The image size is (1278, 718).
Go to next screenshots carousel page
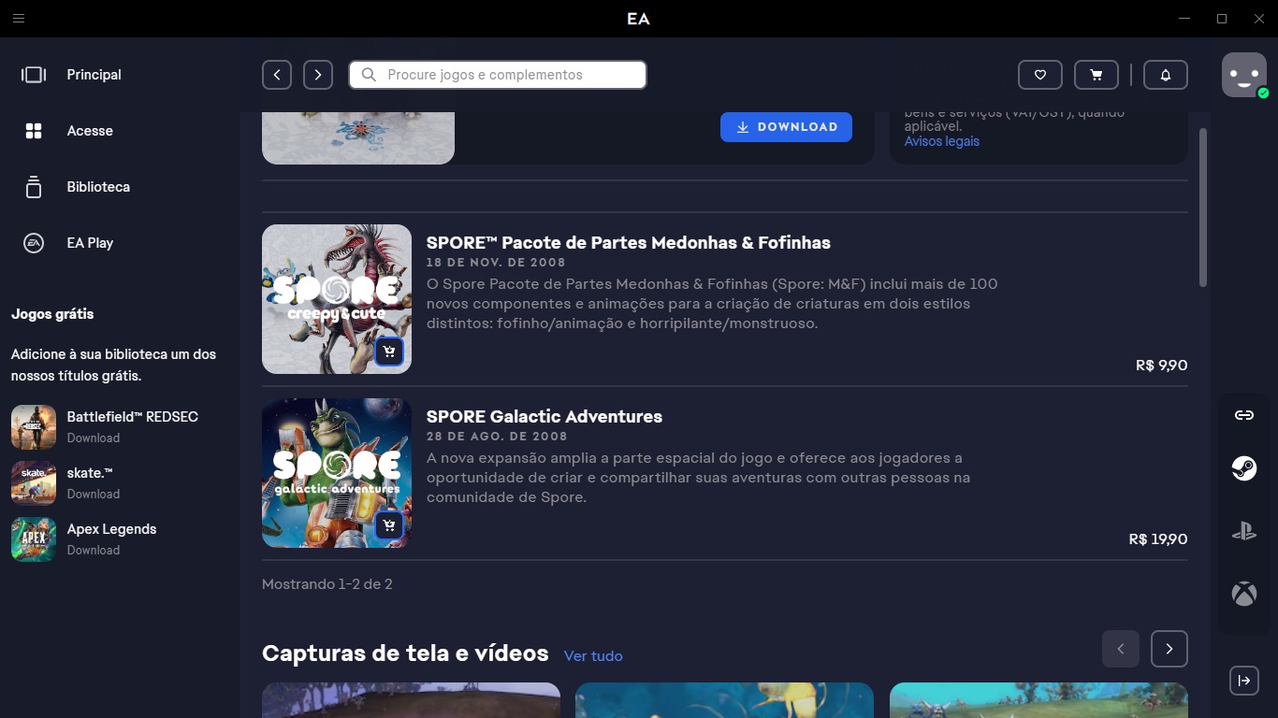point(1169,649)
